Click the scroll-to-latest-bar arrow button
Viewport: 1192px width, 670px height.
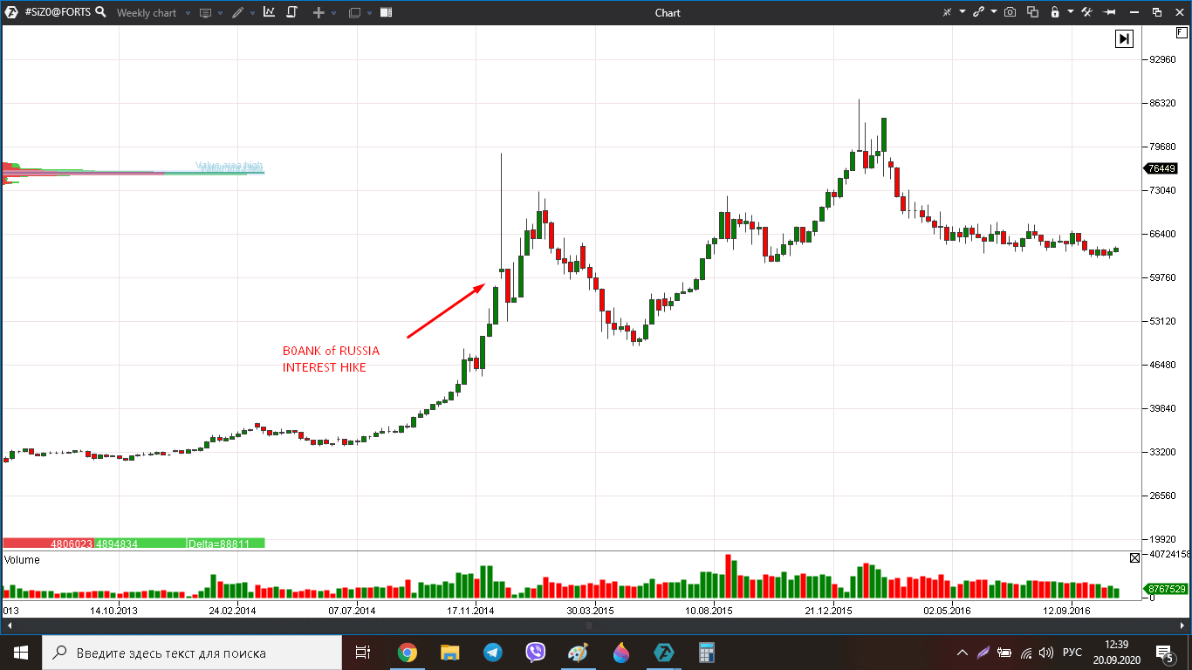(x=1124, y=38)
